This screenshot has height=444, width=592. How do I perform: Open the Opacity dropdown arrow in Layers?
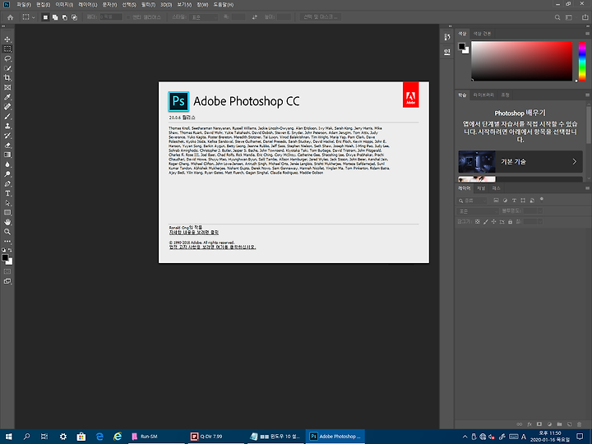pyautogui.click(x=540, y=211)
